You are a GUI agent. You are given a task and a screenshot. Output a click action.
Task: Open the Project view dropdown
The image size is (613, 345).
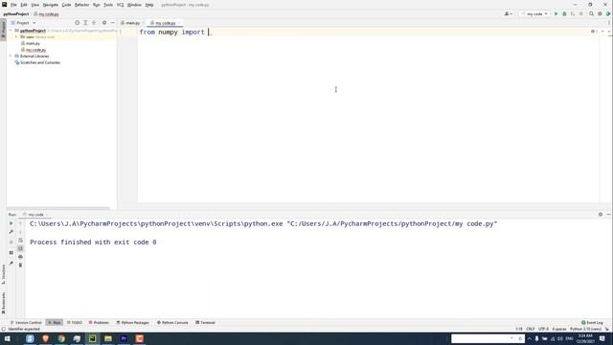[x=23, y=23]
